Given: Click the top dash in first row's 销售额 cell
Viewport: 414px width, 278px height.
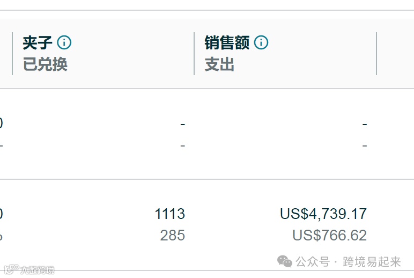Looking at the screenshot, I should click(365, 124).
